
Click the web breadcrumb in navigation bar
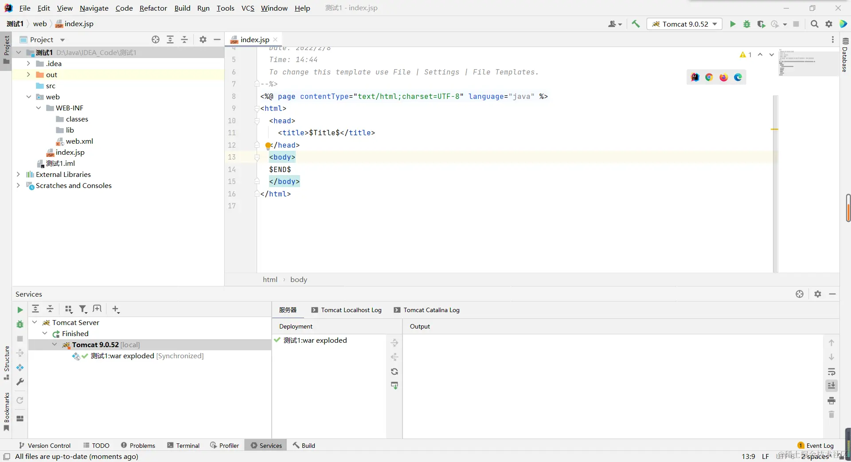pos(40,24)
